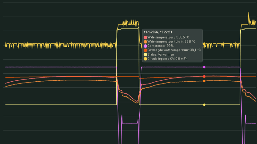Click the tooltip timestamp 11-1-2026, 15:22:51
Screen dimensions: 257x144
click(x=158, y=32)
